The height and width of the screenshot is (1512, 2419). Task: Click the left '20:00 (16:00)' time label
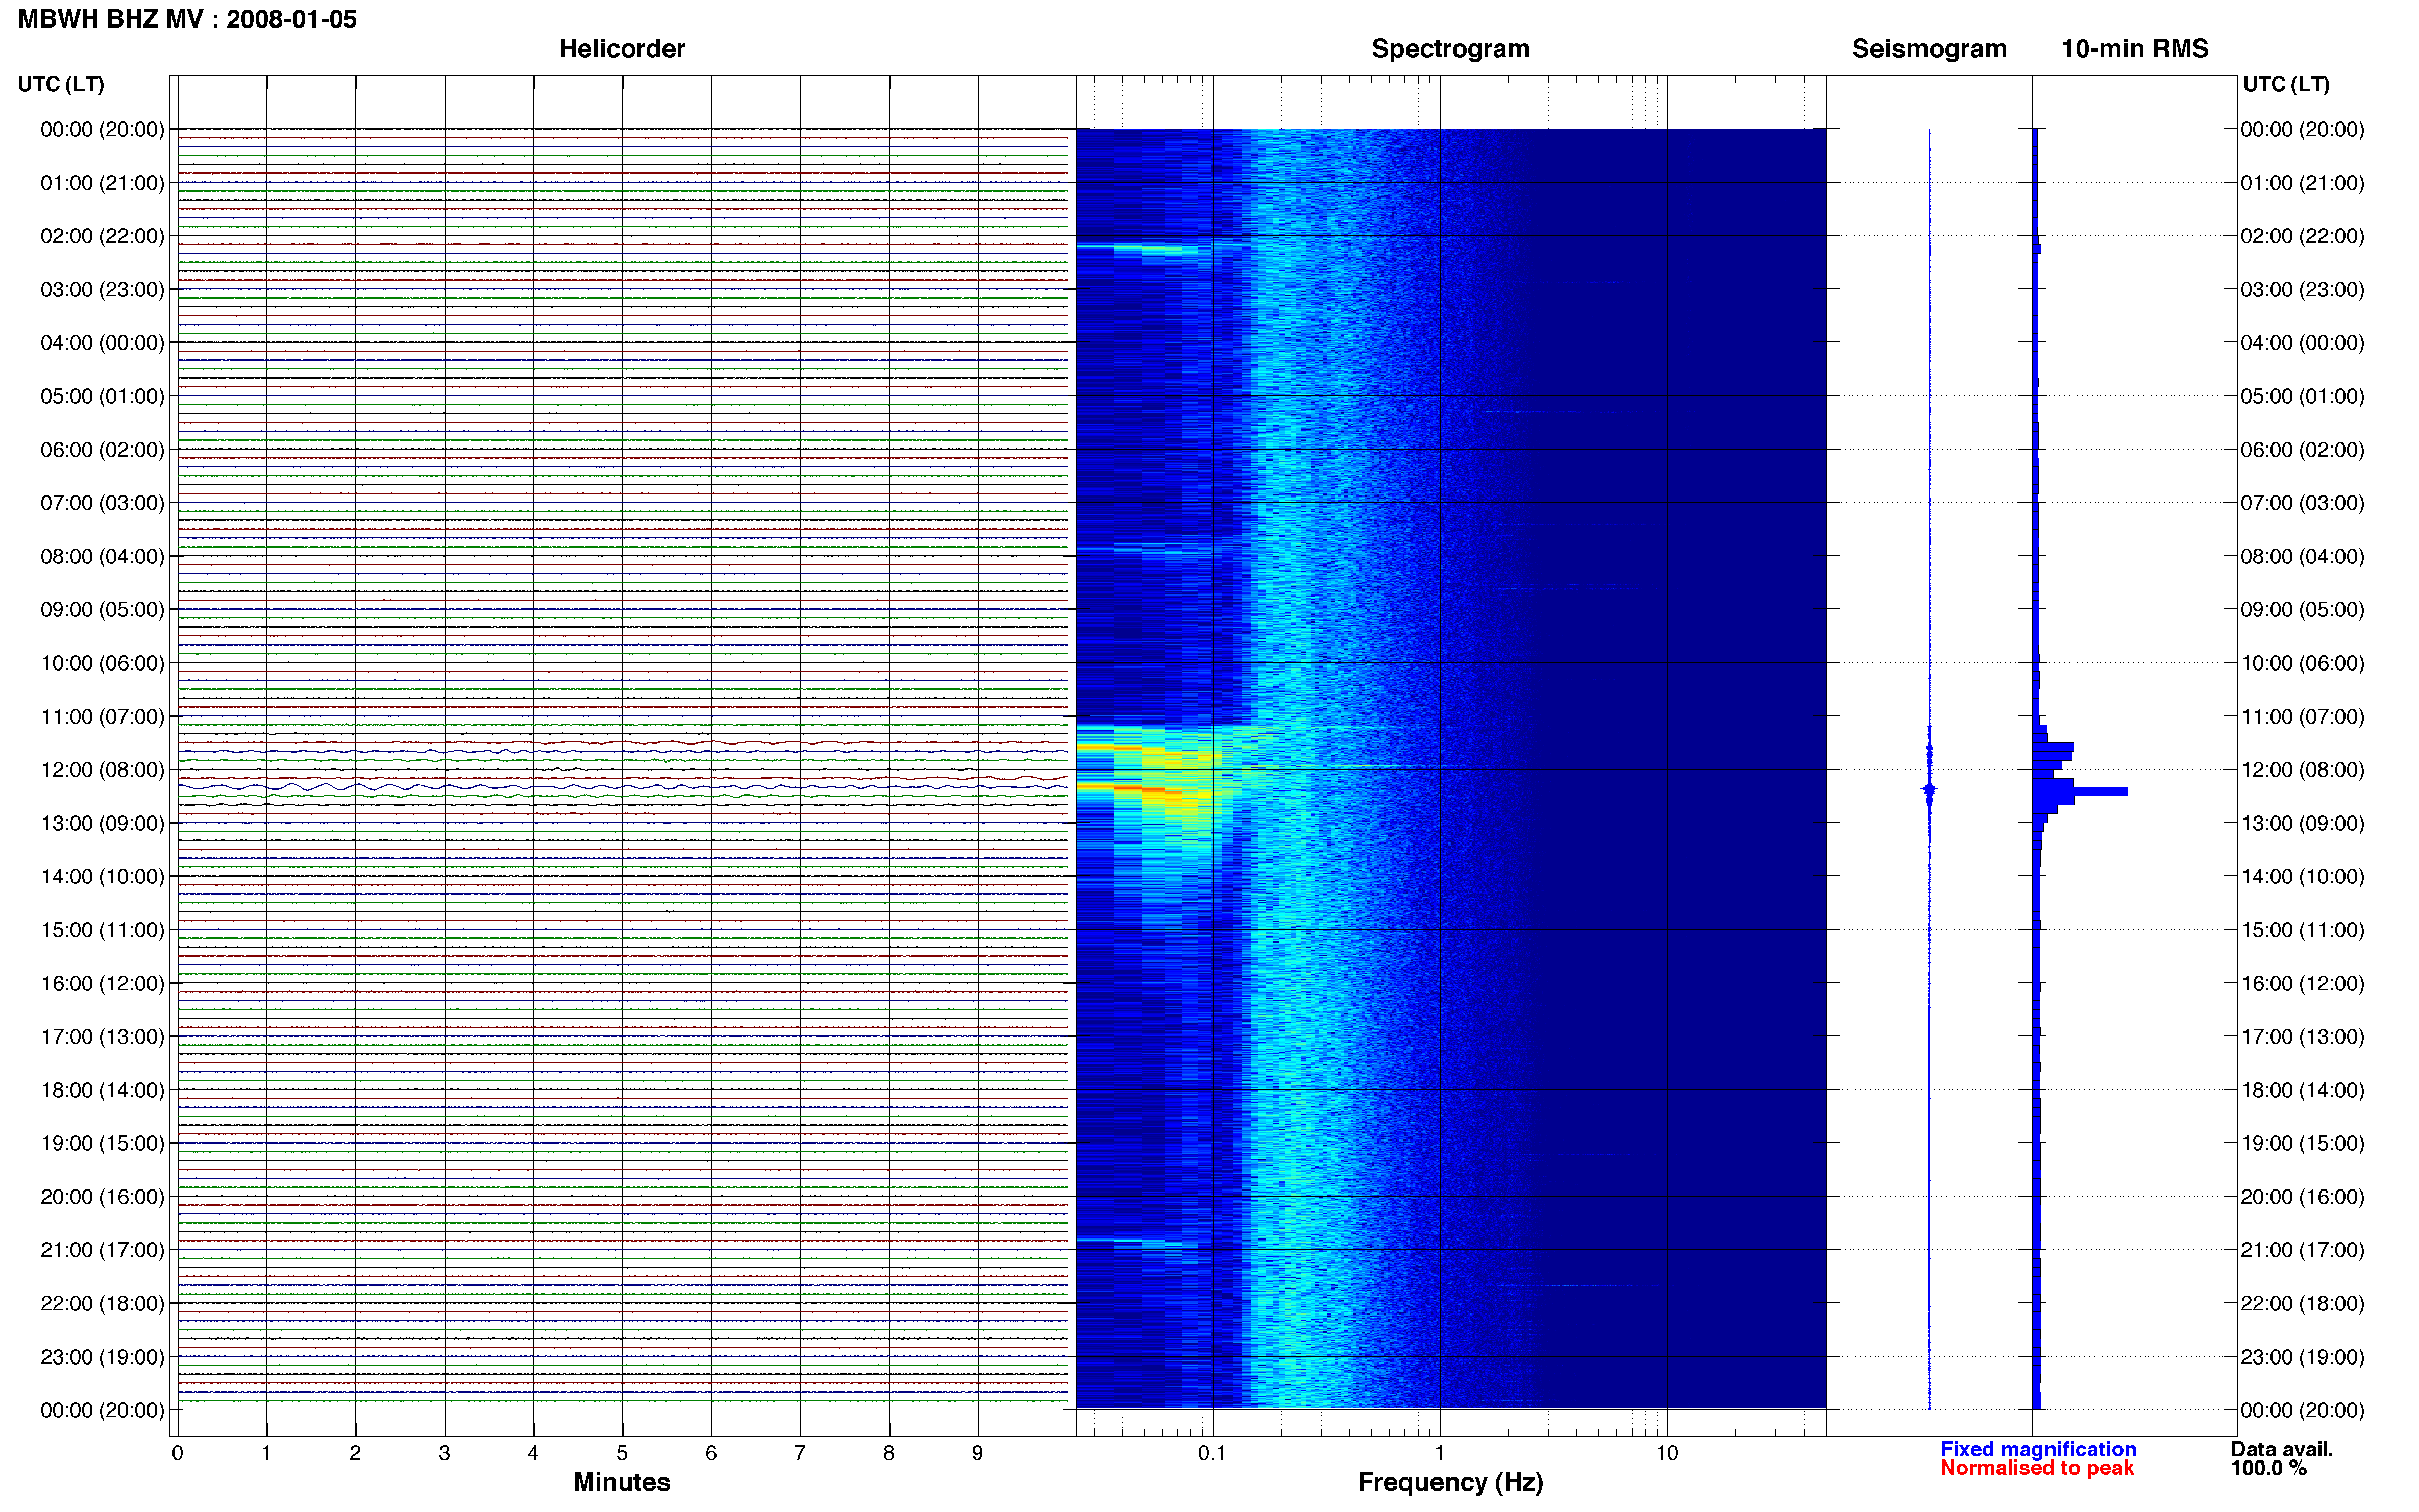[x=102, y=1196]
